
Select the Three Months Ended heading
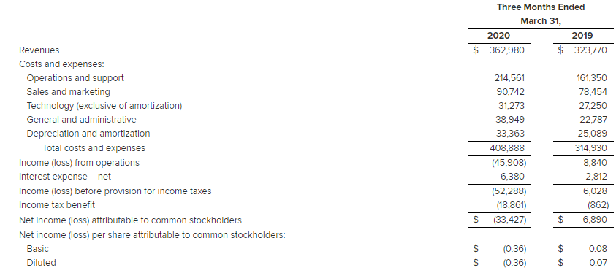[x=541, y=7]
